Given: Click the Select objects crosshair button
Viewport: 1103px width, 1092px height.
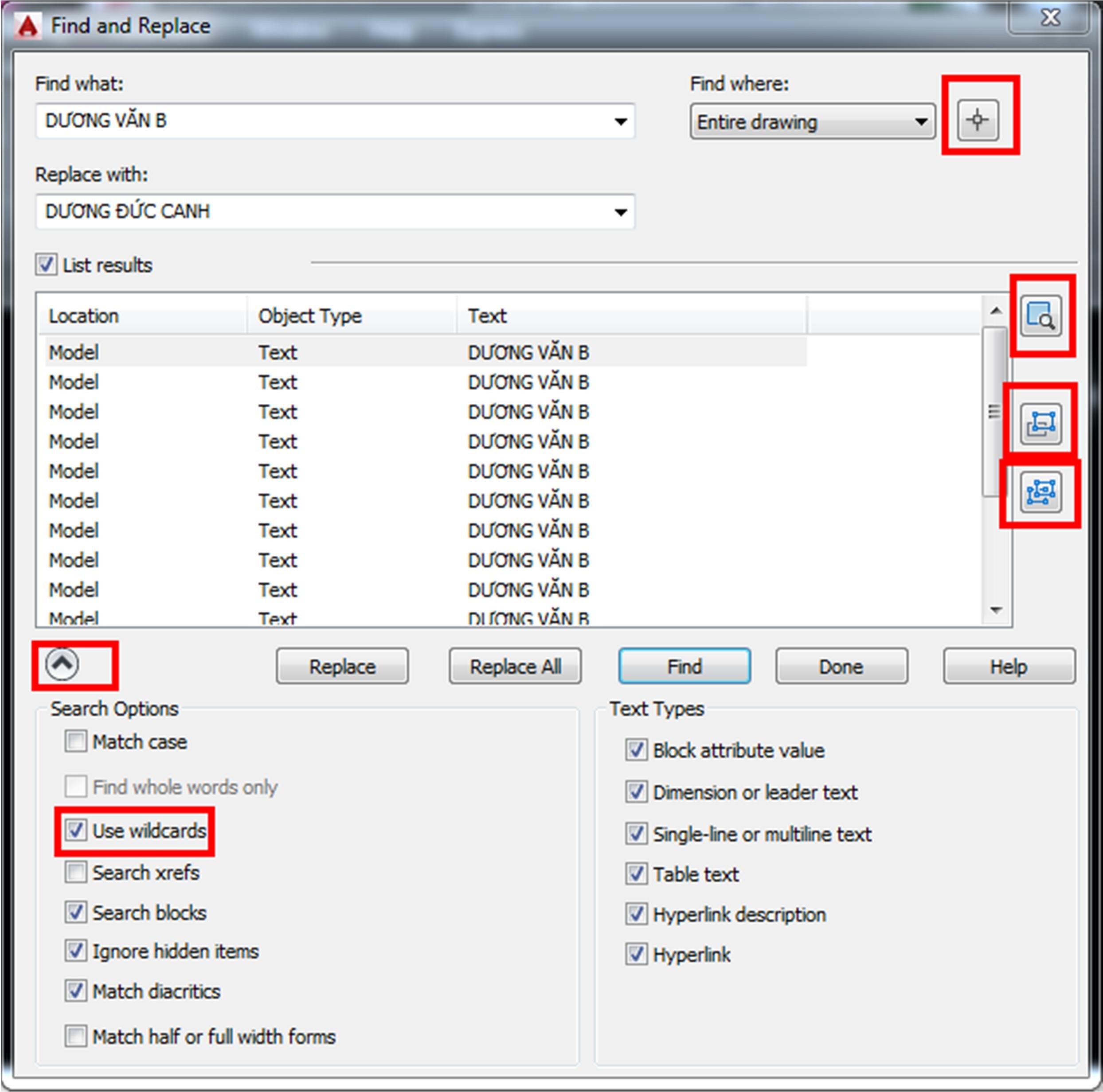Looking at the screenshot, I should [x=978, y=120].
